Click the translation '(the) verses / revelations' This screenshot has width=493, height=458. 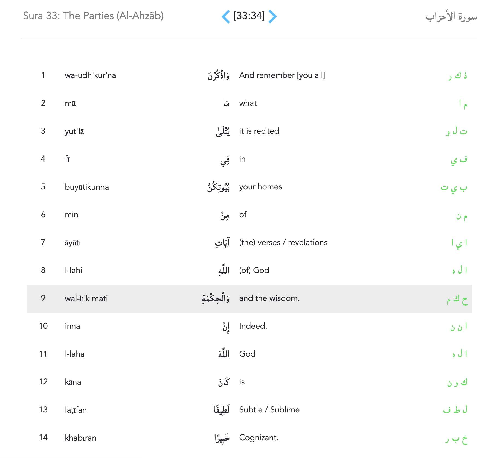(x=283, y=243)
